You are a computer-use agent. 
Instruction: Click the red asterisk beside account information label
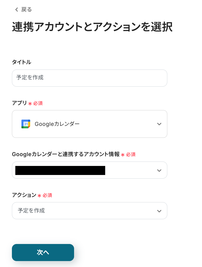[x=123, y=155]
